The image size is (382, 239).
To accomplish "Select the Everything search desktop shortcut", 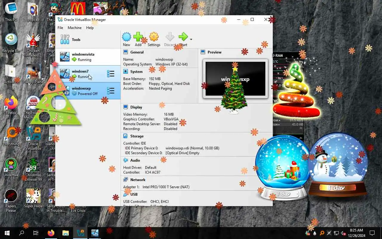I will [11, 137].
